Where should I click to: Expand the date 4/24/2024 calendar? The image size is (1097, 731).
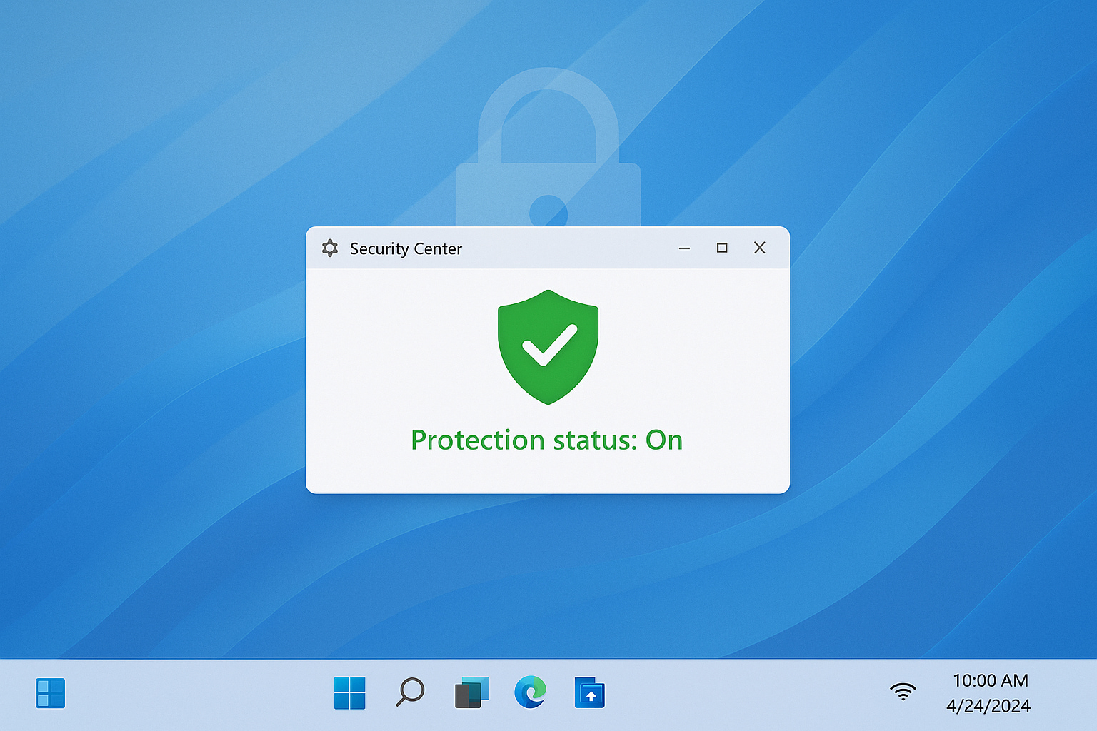coord(991,705)
